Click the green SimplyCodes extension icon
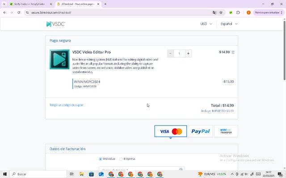286x178 pixels. coord(231,12)
